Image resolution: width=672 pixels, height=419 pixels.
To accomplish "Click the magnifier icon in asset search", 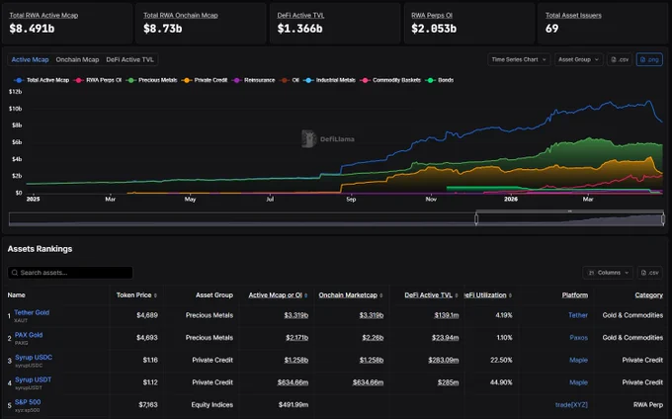I will [15, 273].
